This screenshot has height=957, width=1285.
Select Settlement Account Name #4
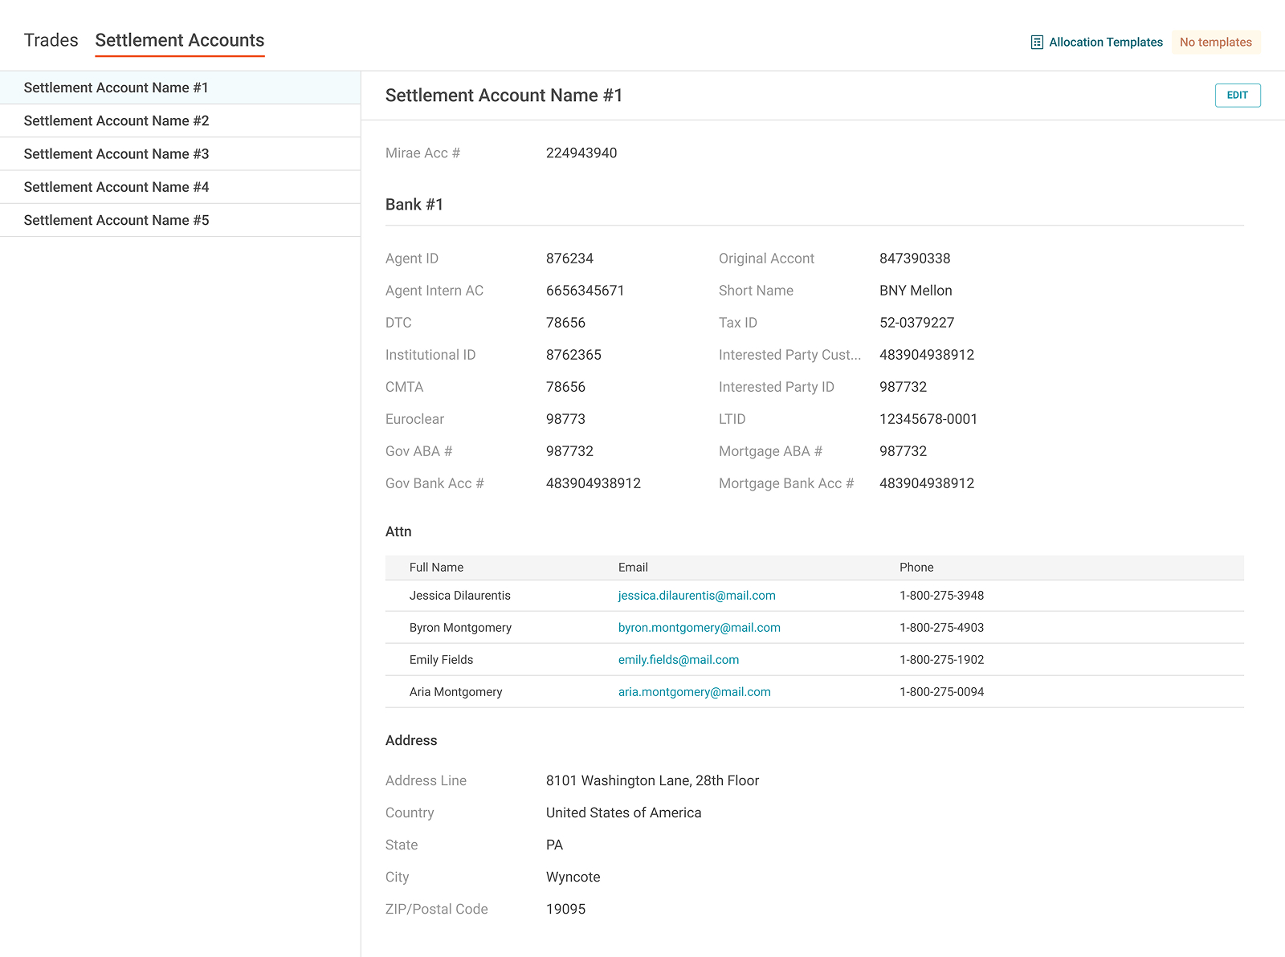180,186
